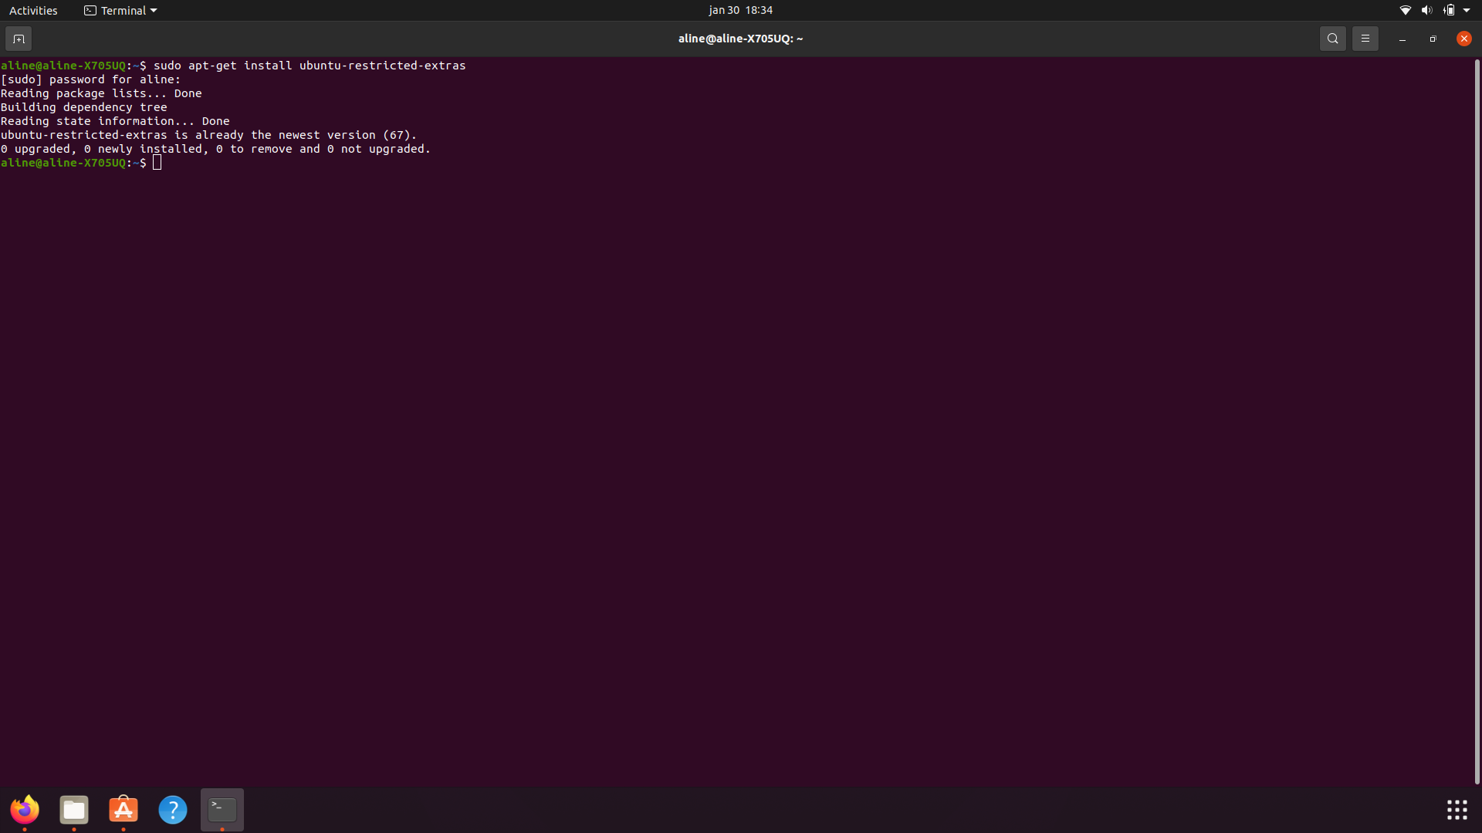Open a new terminal tab

[19, 39]
